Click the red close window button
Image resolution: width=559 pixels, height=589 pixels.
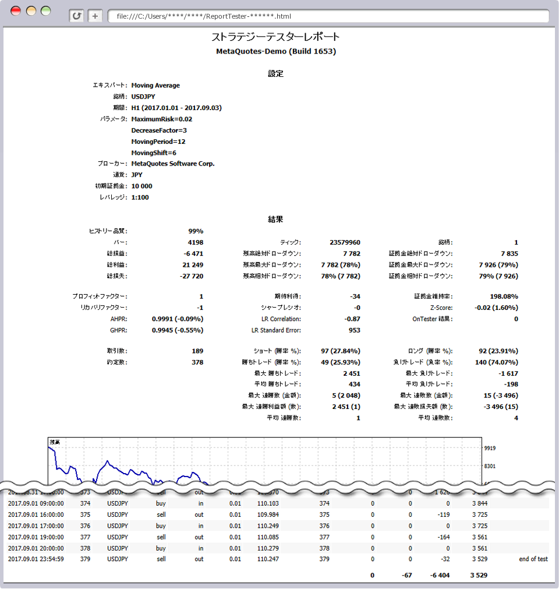[x=16, y=11]
